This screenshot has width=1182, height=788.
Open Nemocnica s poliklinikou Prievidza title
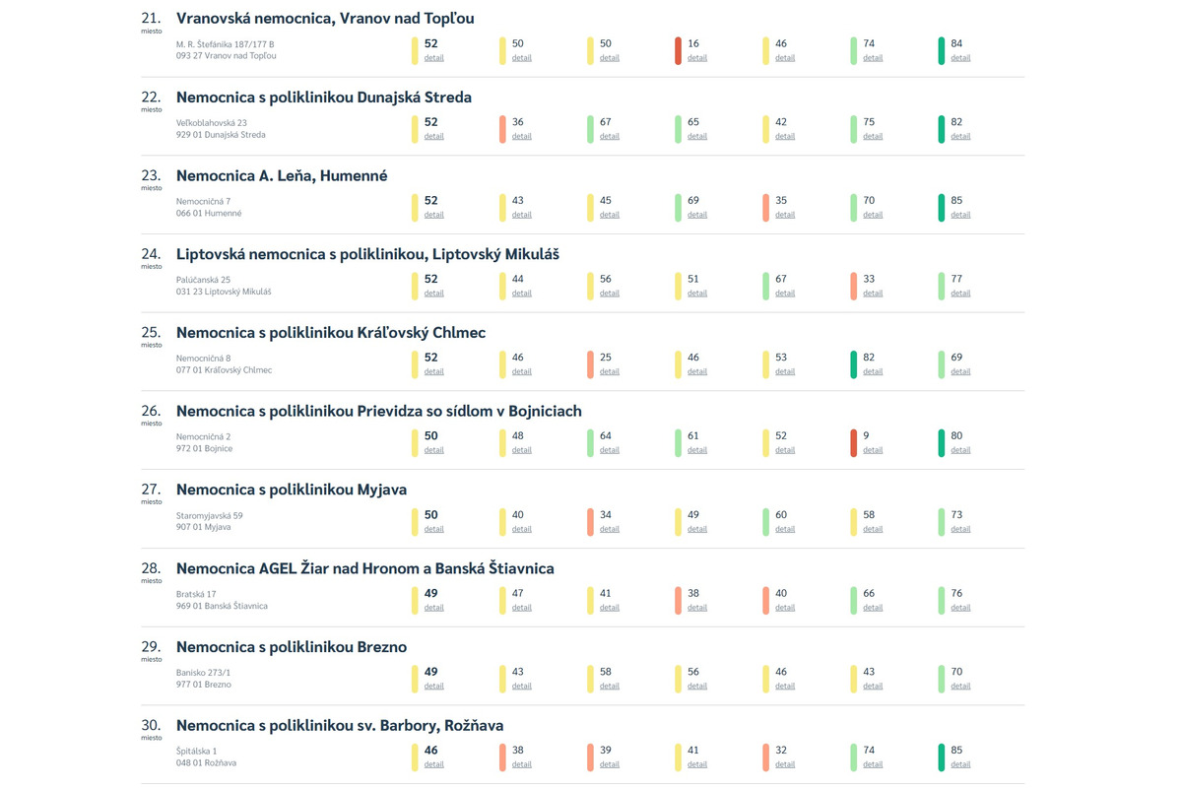coord(378,411)
